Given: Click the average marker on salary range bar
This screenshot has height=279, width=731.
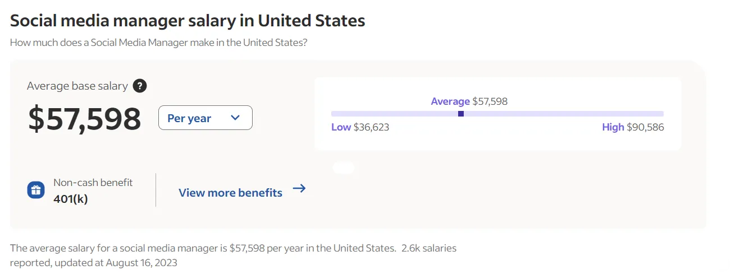Looking at the screenshot, I should tap(461, 114).
